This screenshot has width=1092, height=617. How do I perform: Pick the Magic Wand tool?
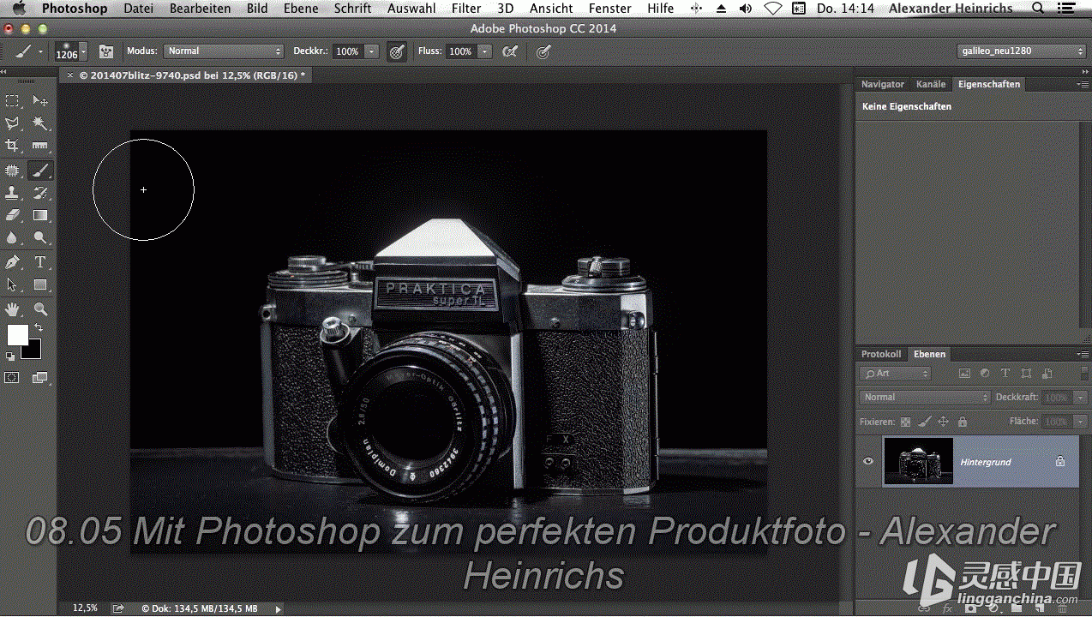click(x=40, y=124)
